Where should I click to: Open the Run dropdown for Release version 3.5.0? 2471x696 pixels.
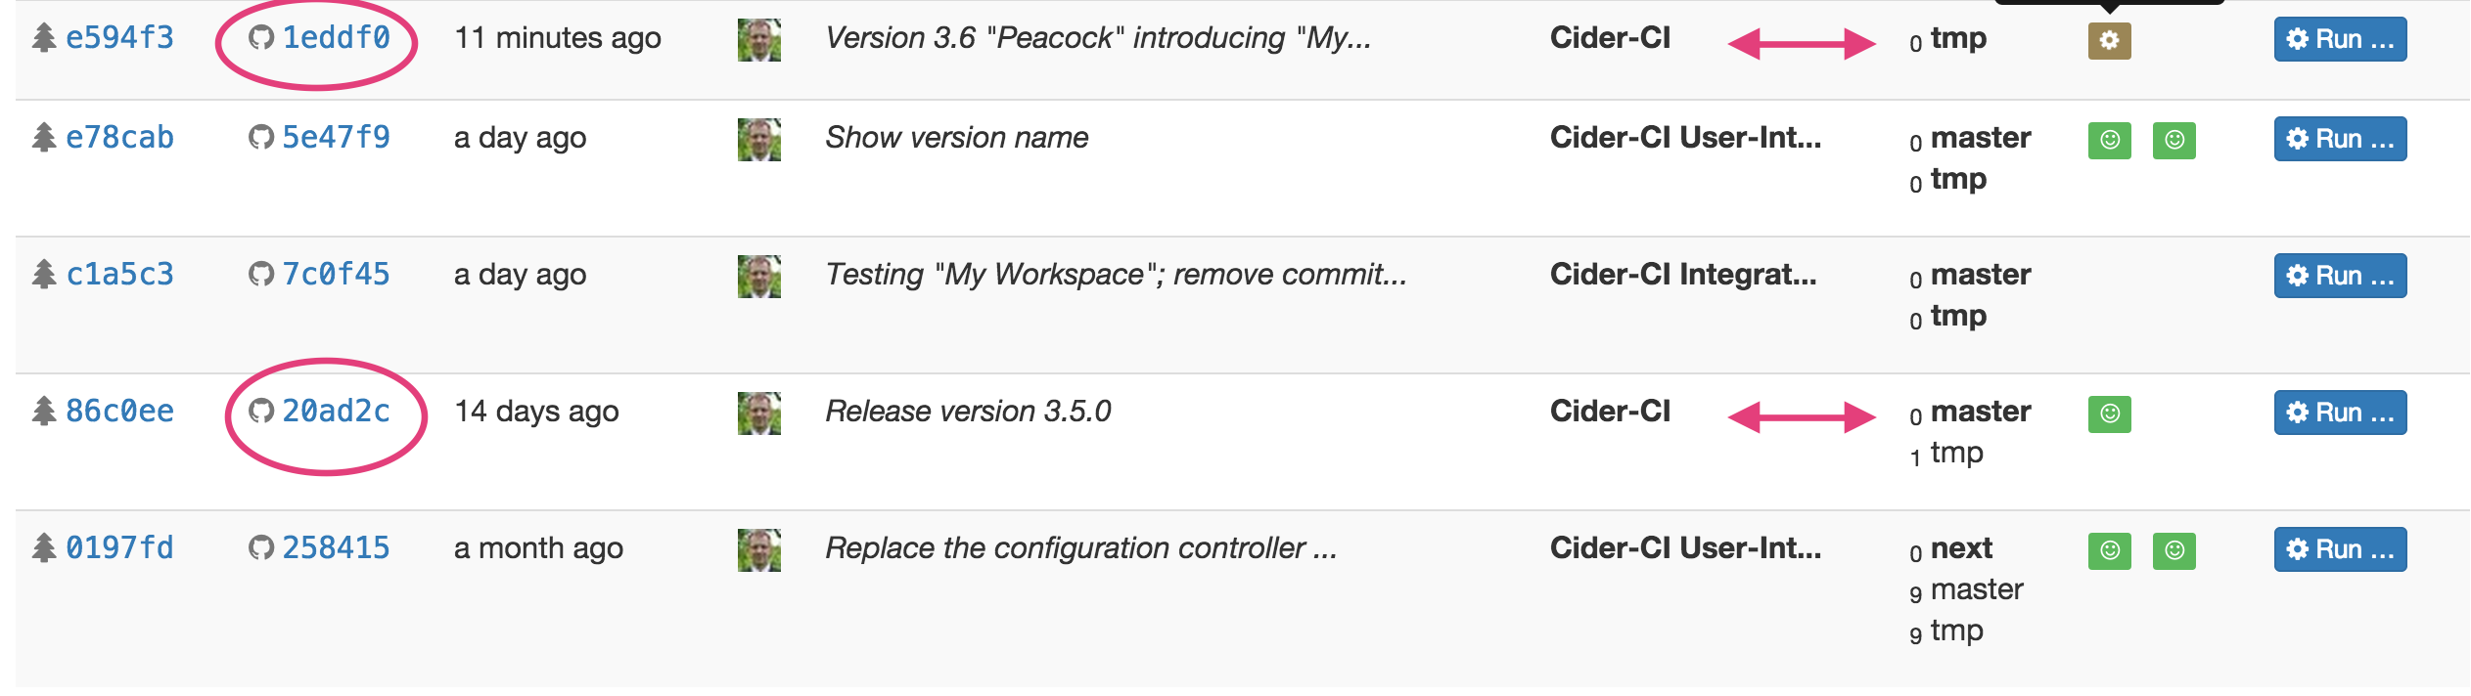coord(2340,413)
